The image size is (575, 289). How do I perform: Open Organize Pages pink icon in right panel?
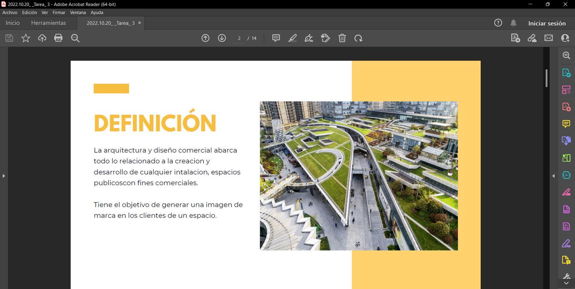(566, 90)
